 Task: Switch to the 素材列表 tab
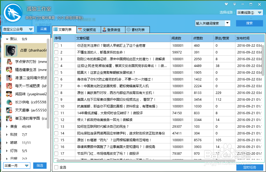tap(138, 30)
